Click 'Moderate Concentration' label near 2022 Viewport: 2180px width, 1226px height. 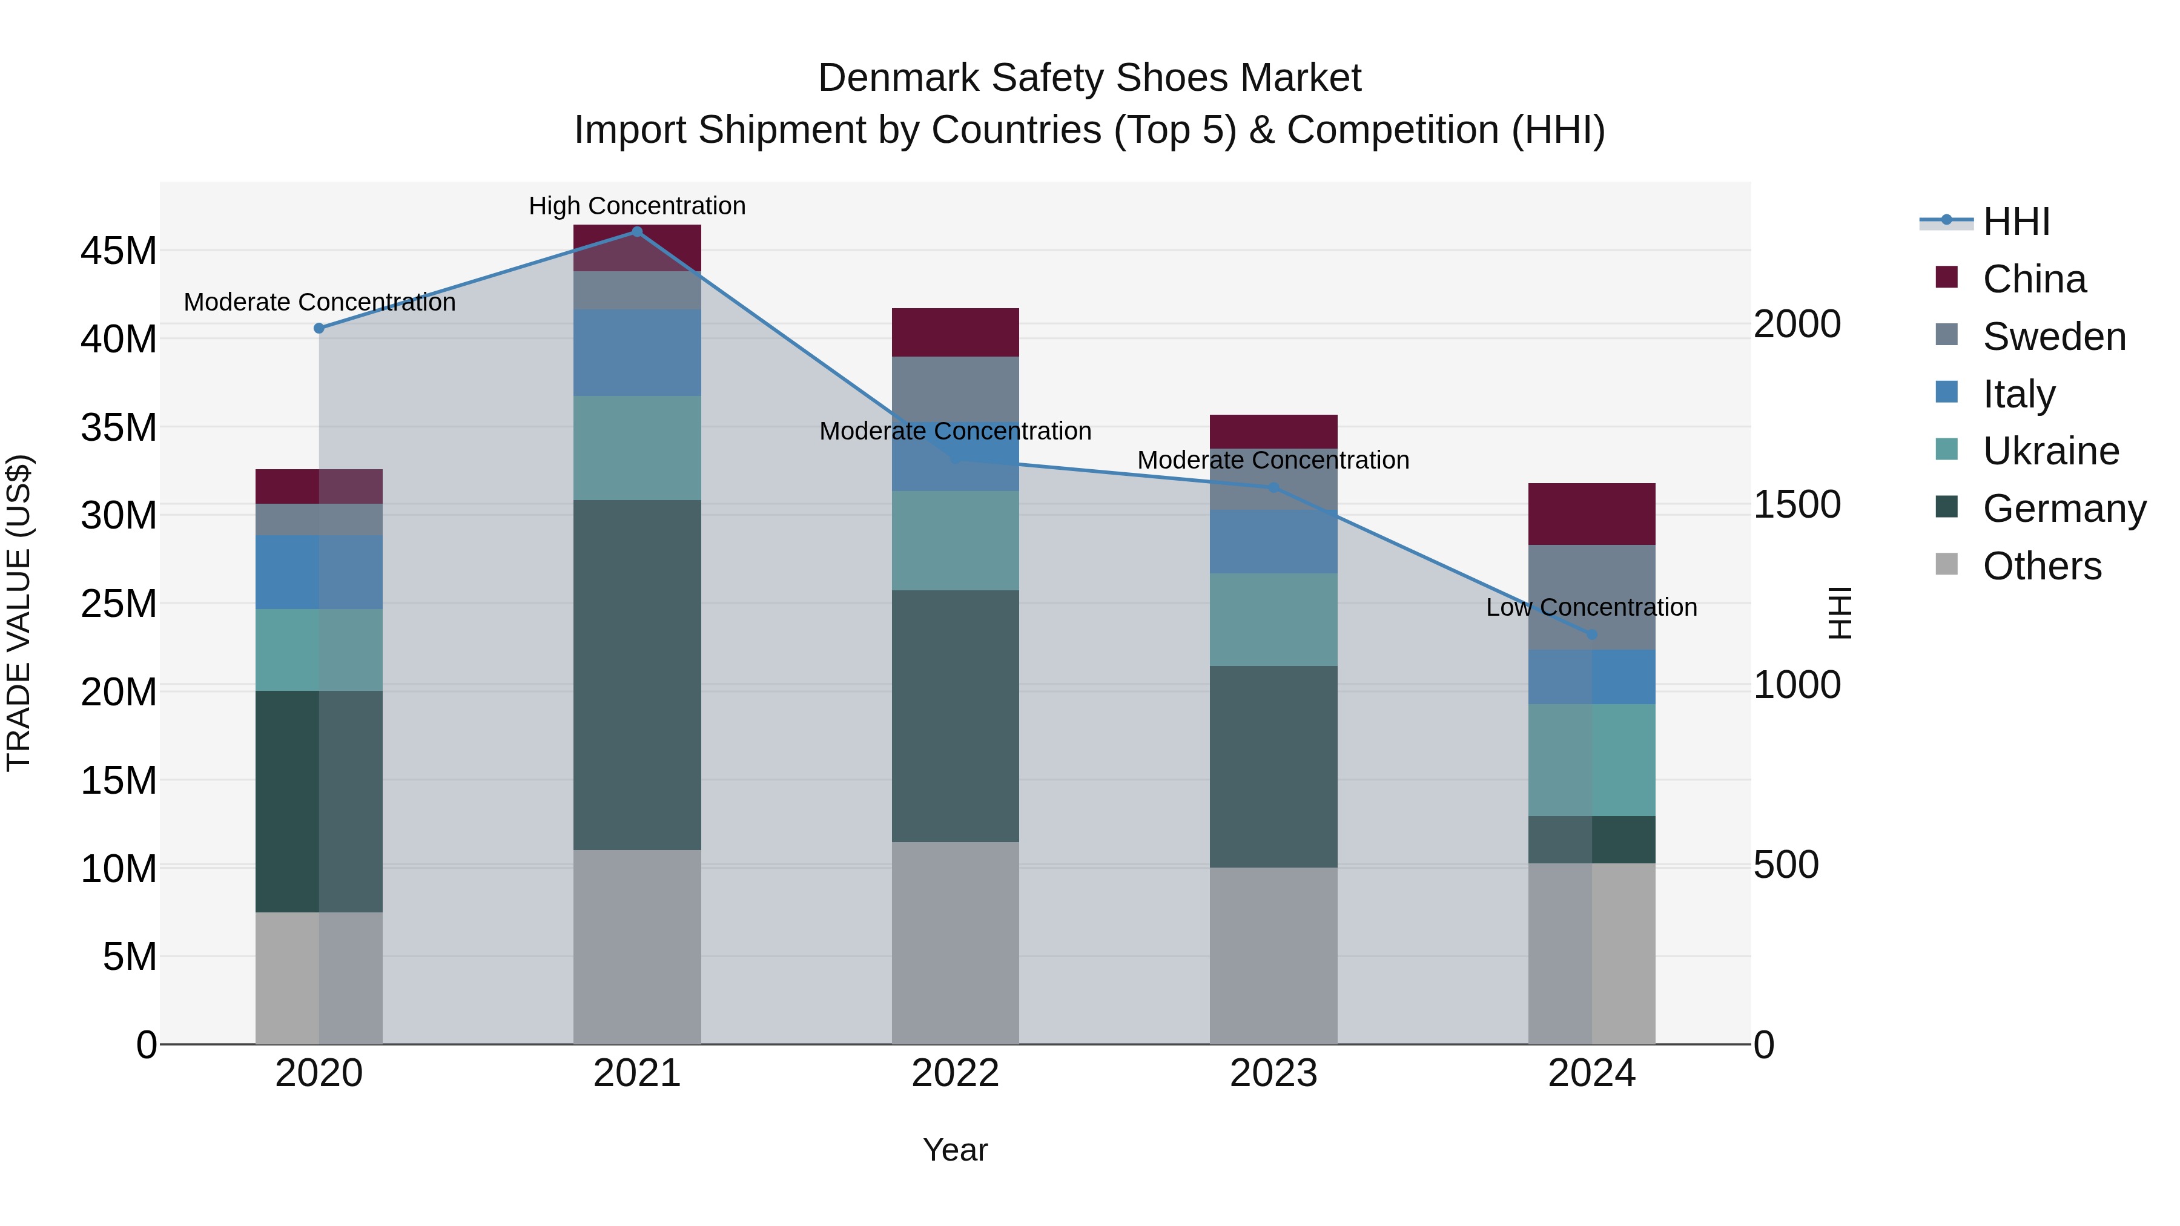coord(956,432)
